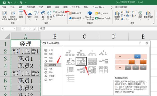Screen dimensions: 157x96
Task: Select row 5 header
Action: [x=5, y=73]
